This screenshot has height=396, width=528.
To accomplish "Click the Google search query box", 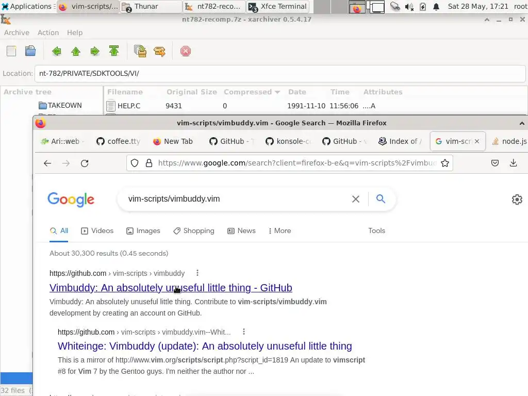I will point(236,199).
